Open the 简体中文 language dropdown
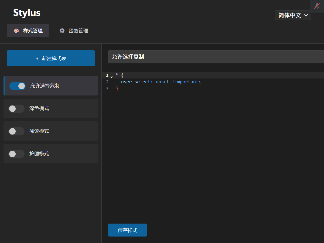324x243 pixels. pyautogui.click(x=293, y=15)
